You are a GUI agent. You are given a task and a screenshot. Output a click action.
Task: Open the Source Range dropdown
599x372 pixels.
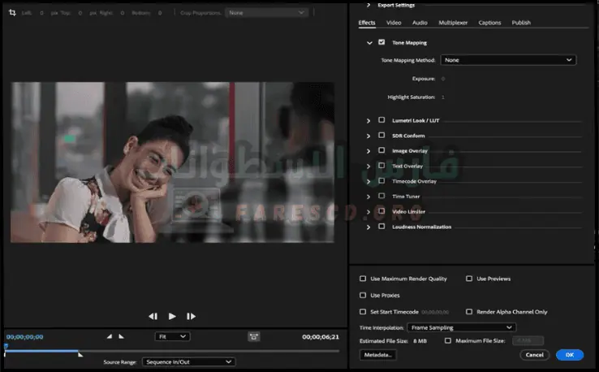[x=188, y=361]
